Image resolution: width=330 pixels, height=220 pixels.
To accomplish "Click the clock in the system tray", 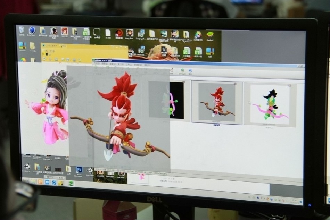I will tap(295, 201).
